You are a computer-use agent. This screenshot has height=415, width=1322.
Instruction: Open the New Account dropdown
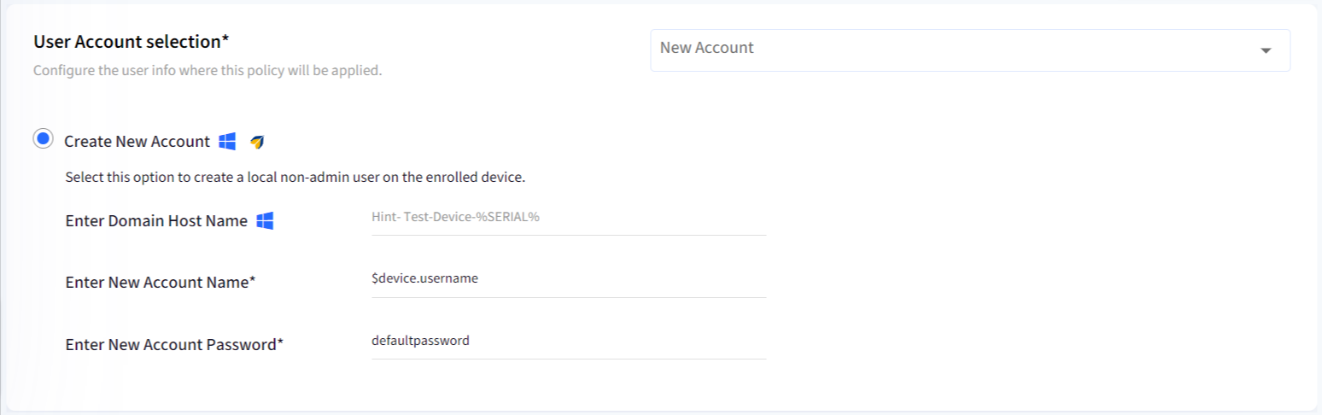970,50
